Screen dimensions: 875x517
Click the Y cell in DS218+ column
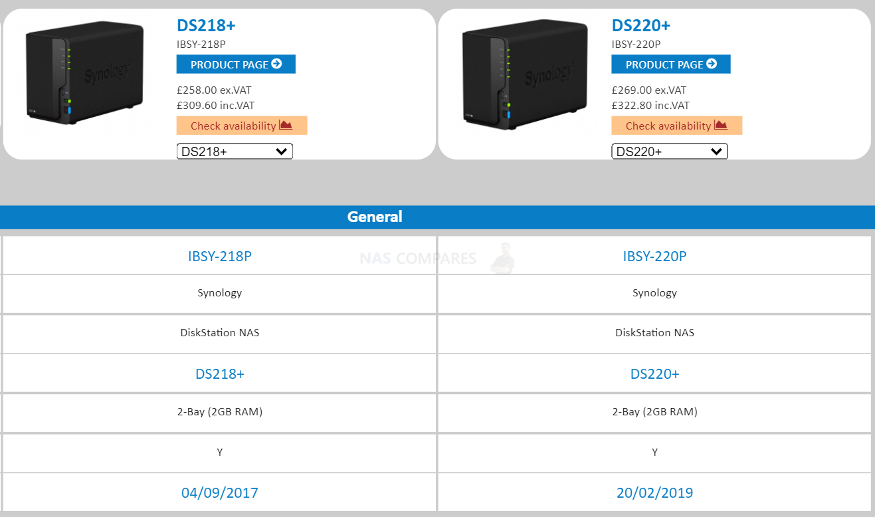[220, 452]
